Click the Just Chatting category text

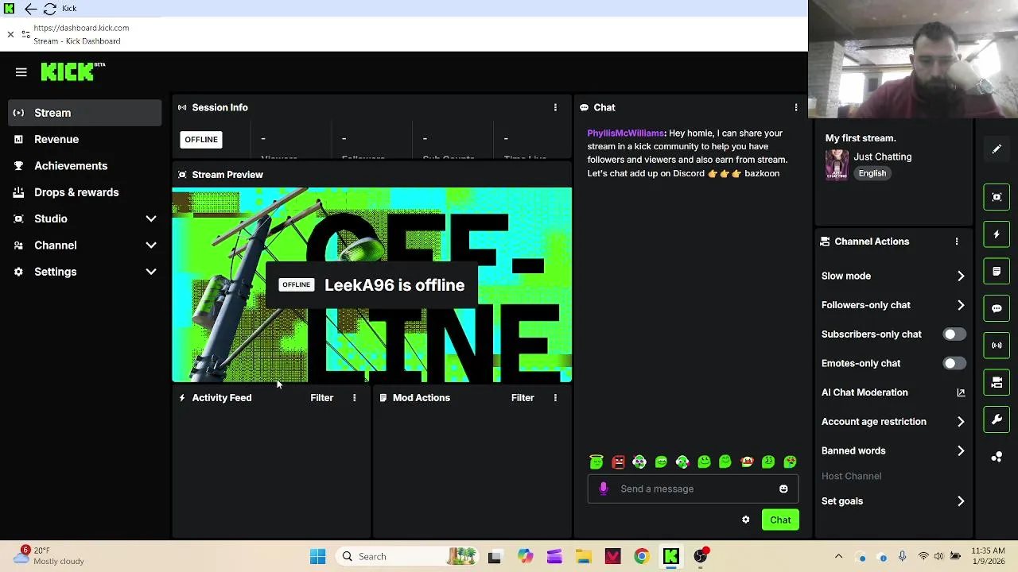pos(883,157)
